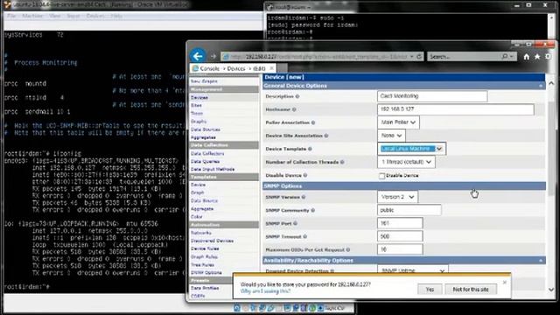Click the Maximum OIDs Per Get Request field
Screen dimensions: 560x315
400,249
